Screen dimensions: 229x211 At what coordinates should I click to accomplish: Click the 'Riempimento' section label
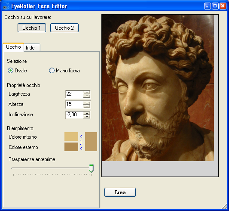[x=20, y=128]
